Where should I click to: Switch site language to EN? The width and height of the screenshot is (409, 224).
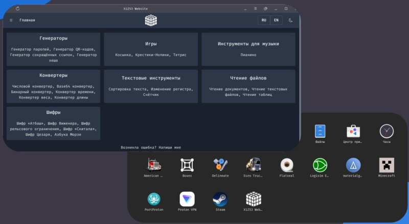point(276,20)
